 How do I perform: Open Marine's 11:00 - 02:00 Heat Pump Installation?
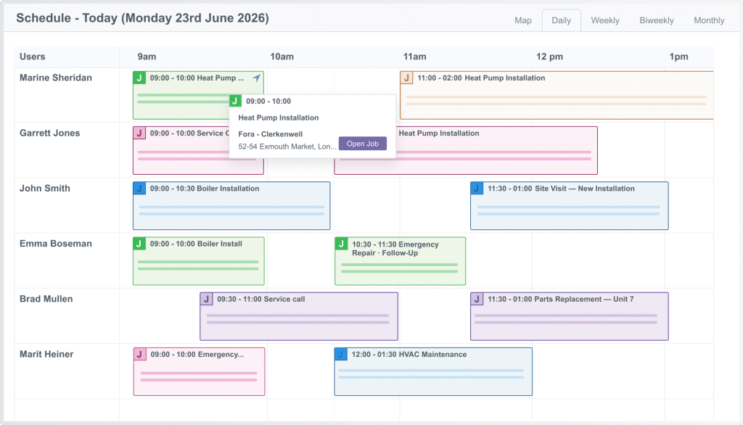[557, 95]
